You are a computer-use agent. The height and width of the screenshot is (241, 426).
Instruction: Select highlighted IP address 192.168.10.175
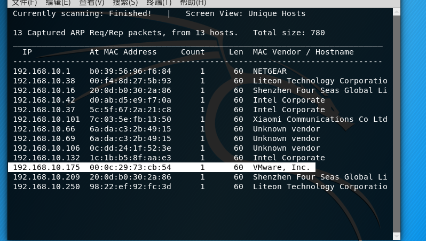click(x=46, y=167)
